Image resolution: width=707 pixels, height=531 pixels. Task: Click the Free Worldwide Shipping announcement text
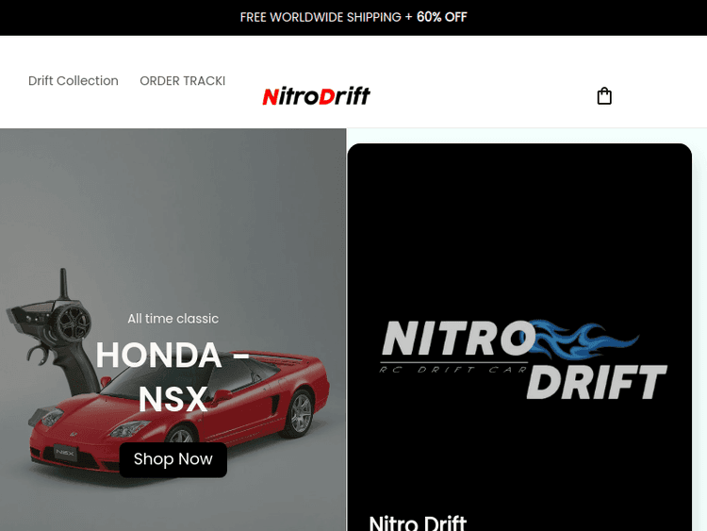[321, 17]
